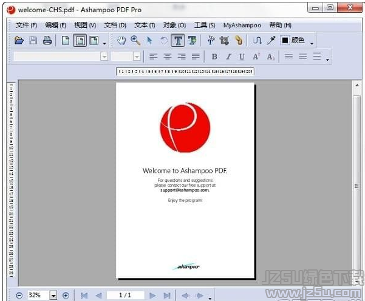This screenshot has width=365, height=301.
Task: Align text right
Action: point(182,57)
